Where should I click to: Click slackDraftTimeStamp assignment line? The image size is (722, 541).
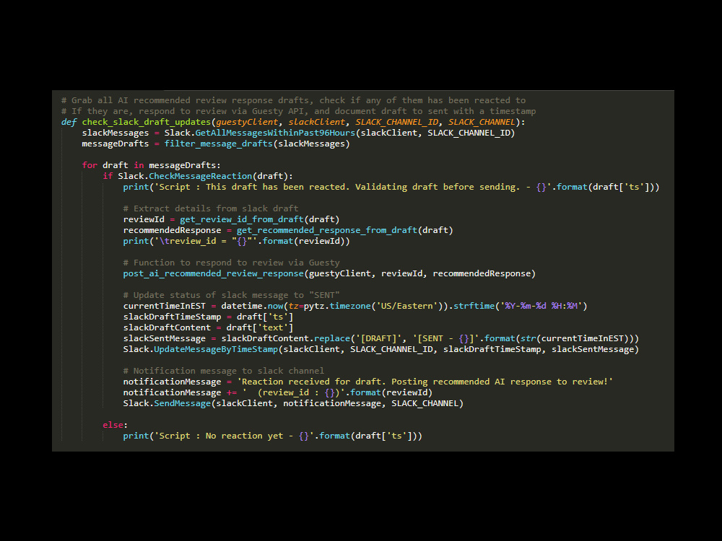pos(208,317)
